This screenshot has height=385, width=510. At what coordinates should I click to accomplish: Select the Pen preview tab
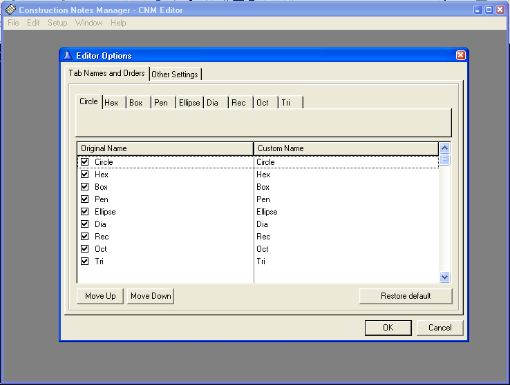coord(161,103)
